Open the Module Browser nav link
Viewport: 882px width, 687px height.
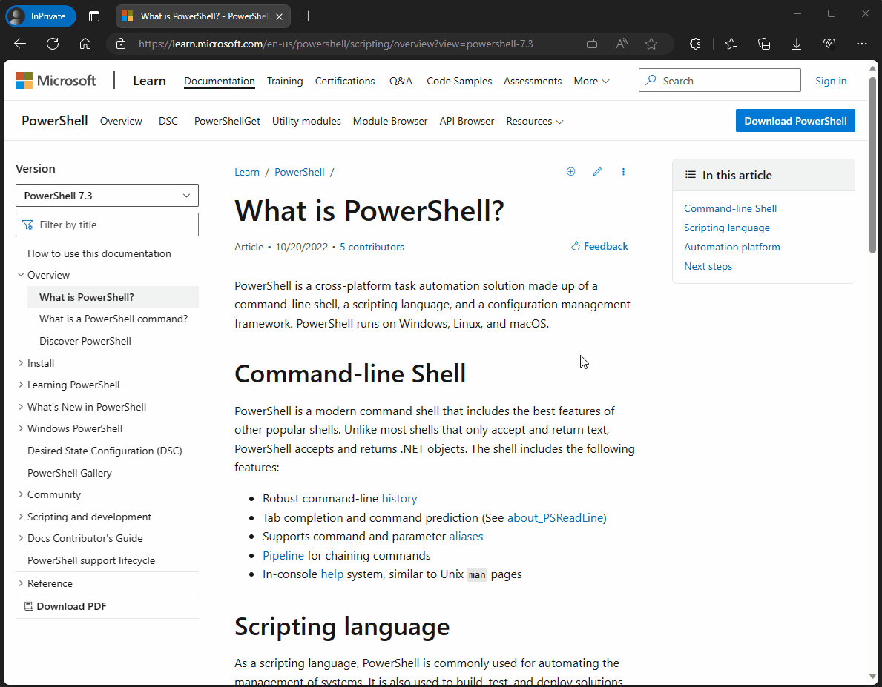389,121
